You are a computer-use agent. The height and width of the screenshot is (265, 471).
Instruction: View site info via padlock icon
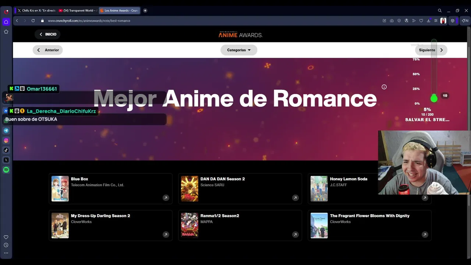(x=42, y=21)
